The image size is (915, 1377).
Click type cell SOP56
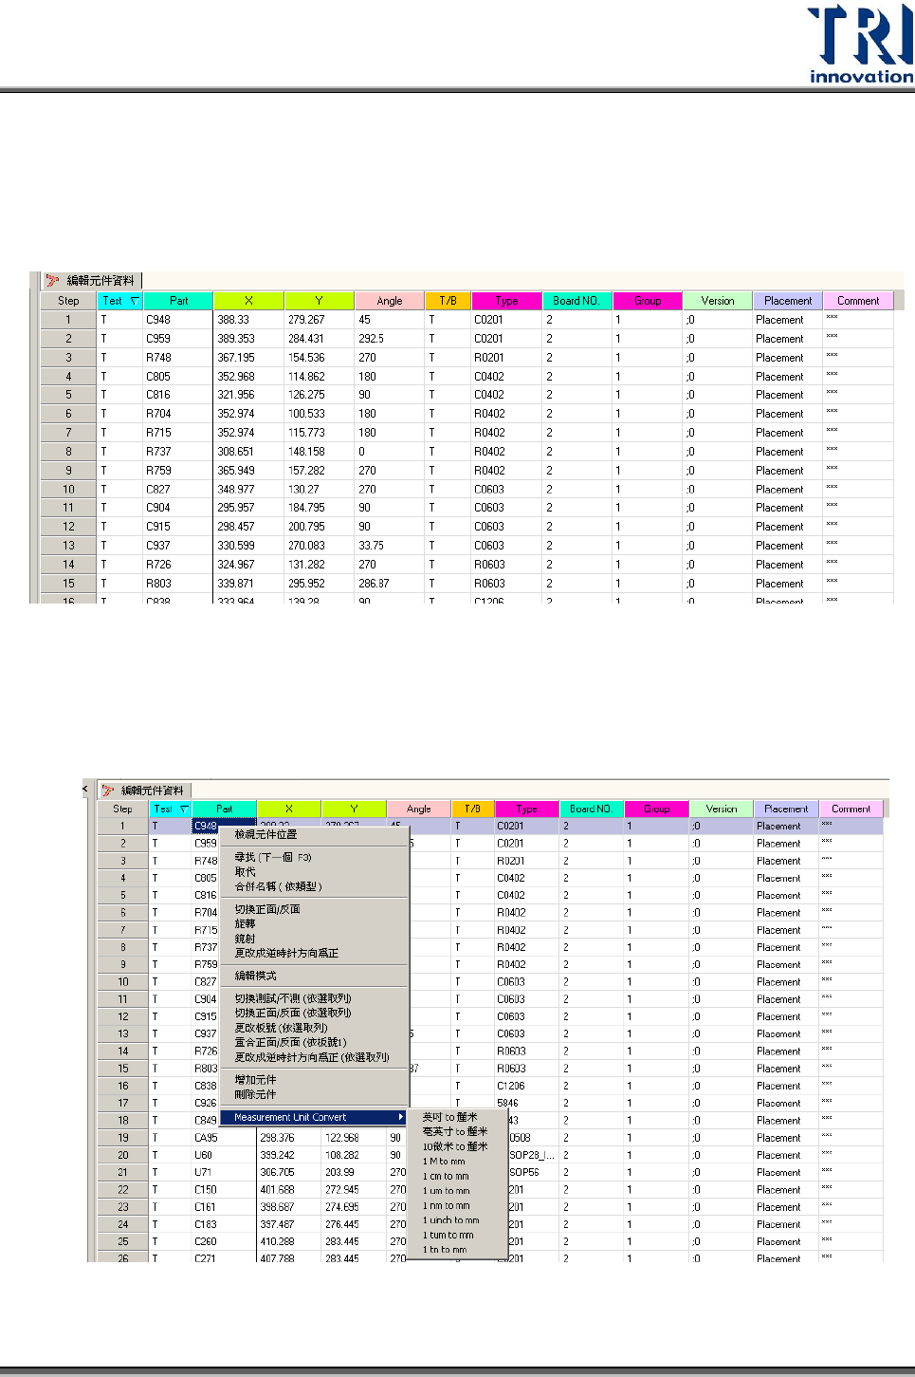coord(524,1172)
